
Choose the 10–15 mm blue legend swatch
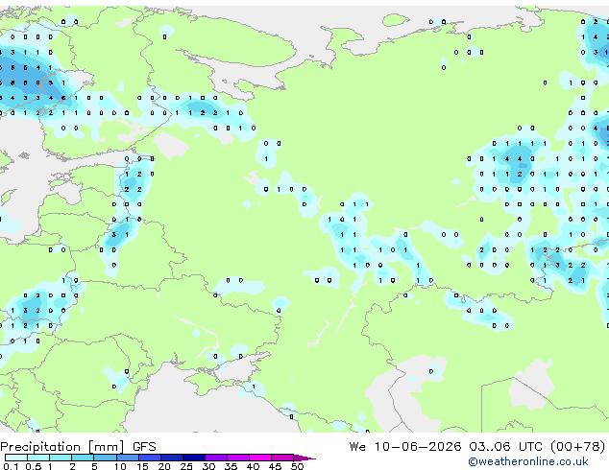tap(127, 458)
